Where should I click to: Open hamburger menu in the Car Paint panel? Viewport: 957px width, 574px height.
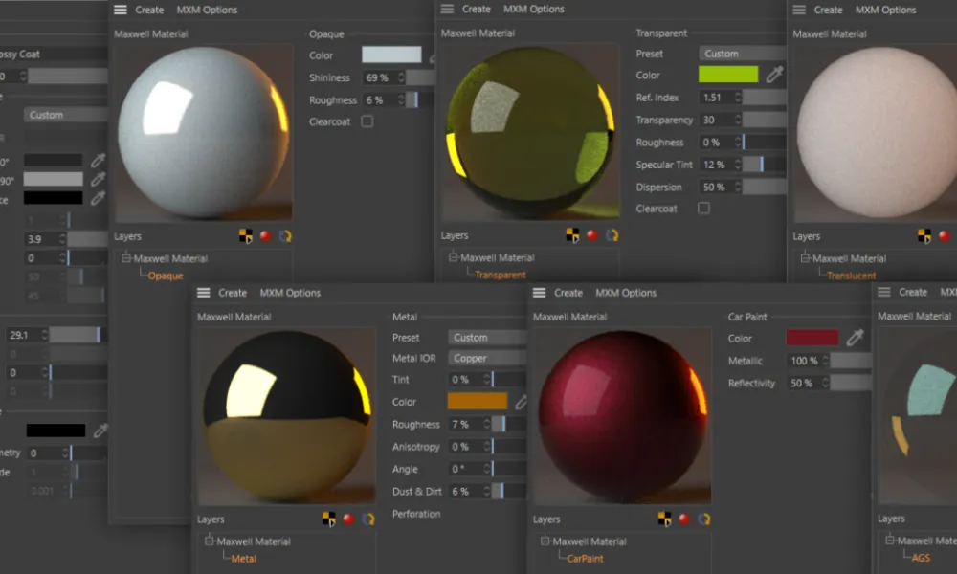tap(539, 293)
